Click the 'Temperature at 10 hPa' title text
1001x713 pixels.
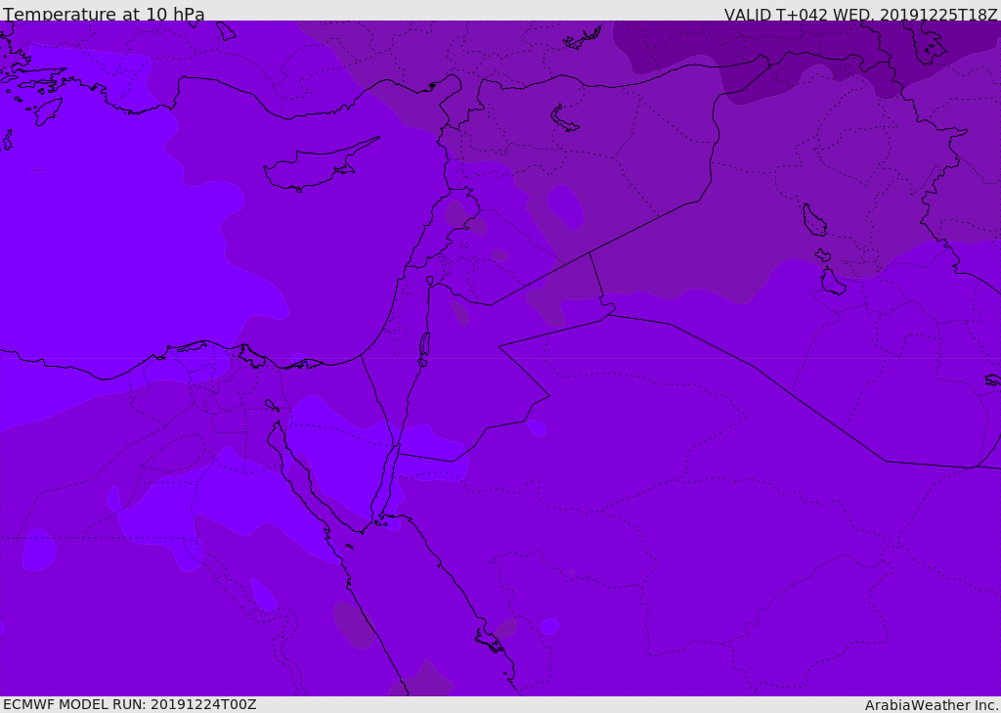tap(104, 14)
